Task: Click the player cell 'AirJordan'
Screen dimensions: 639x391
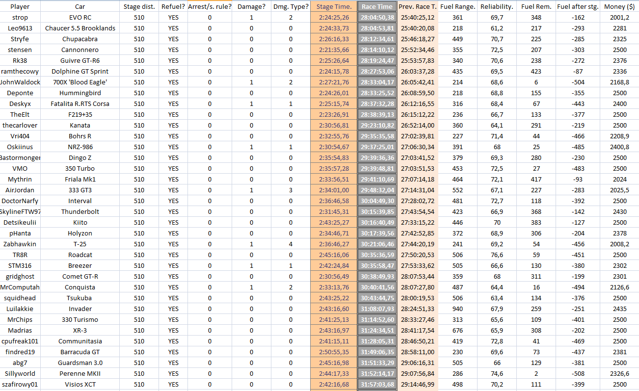Action: [x=20, y=190]
